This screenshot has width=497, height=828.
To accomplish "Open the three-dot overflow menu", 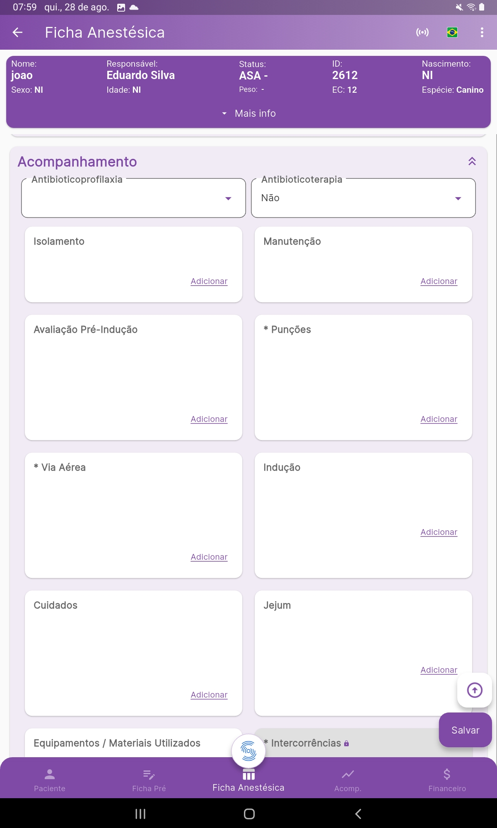I will coord(482,32).
